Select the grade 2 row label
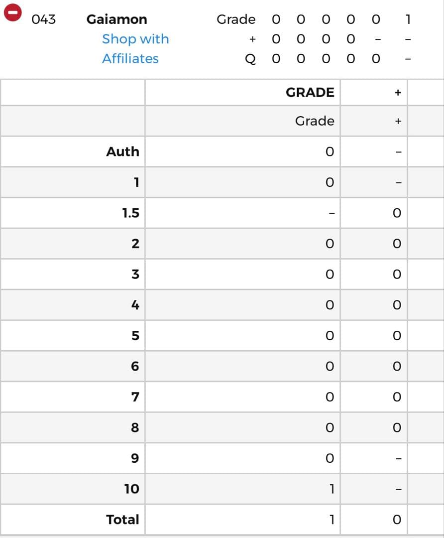444x538 pixels. [x=135, y=244]
